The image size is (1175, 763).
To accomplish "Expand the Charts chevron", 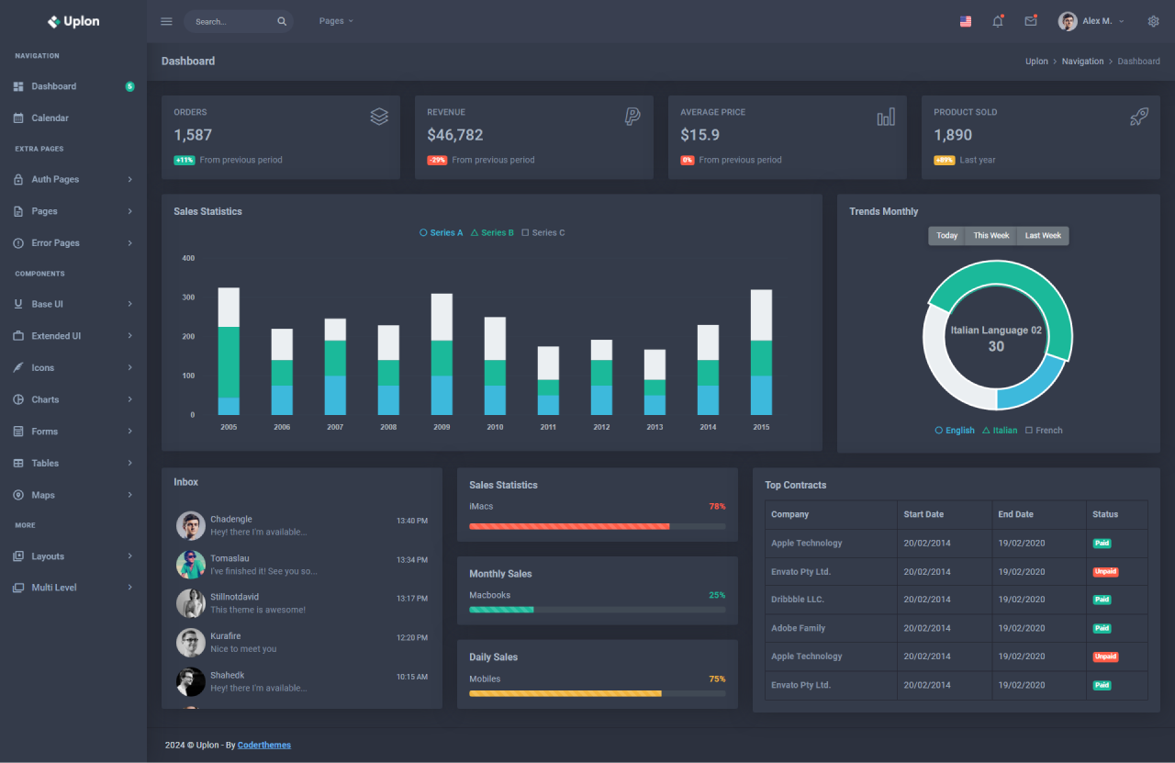I will pos(130,399).
